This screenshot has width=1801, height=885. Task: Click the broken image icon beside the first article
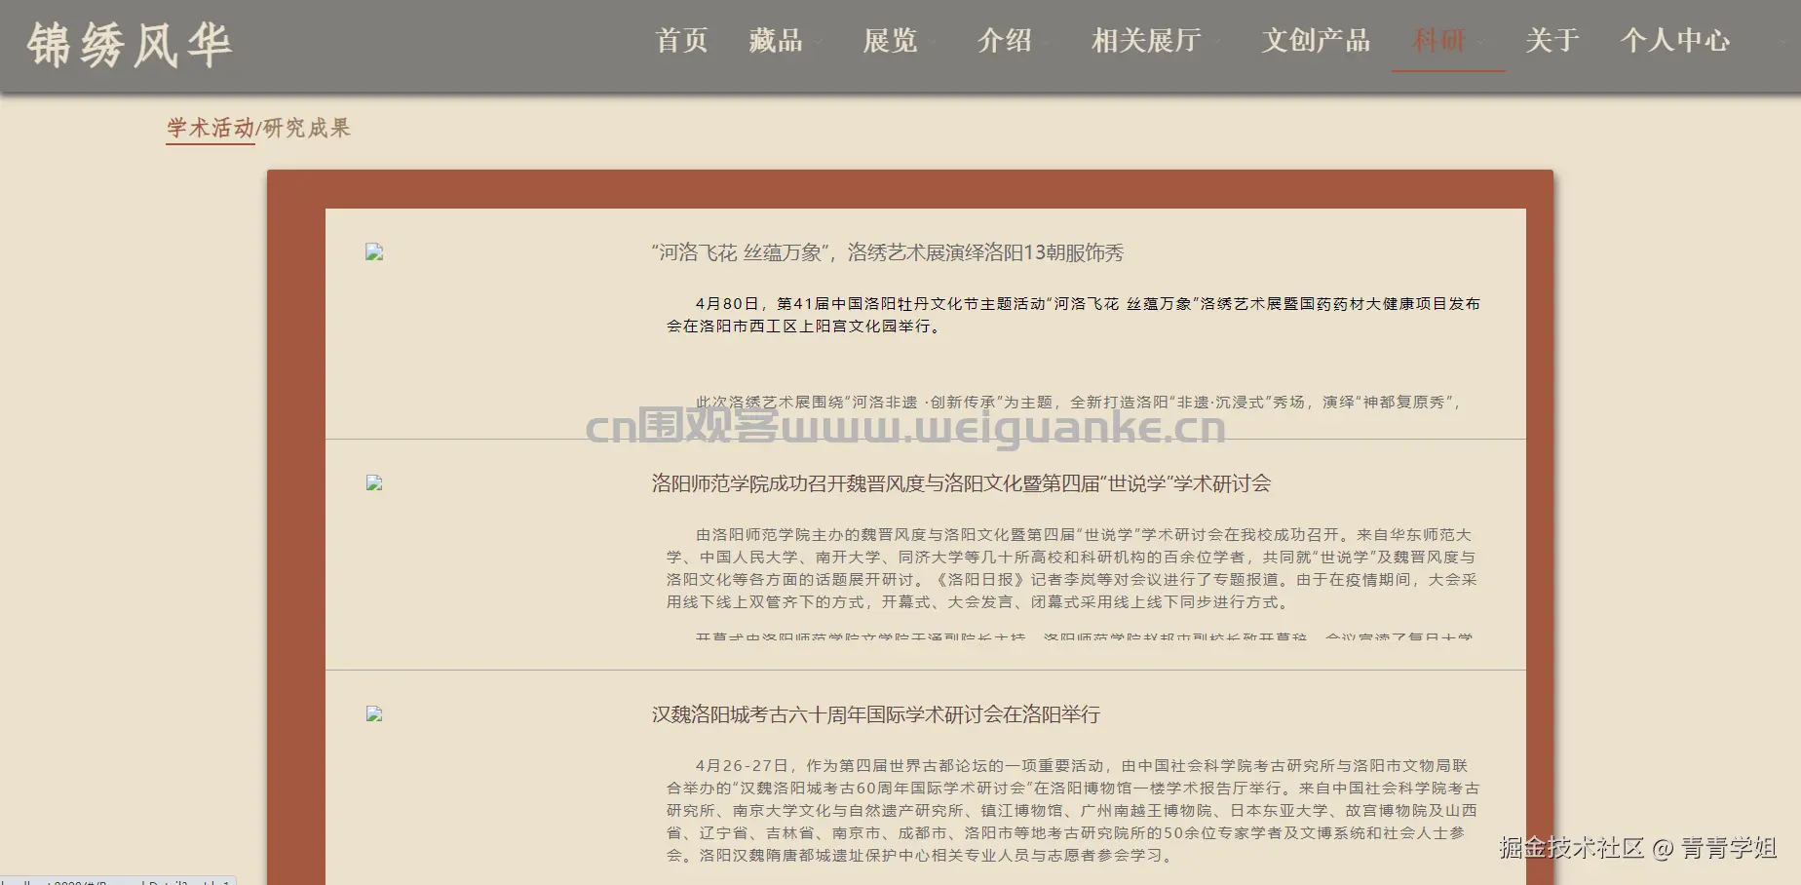click(x=373, y=251)
